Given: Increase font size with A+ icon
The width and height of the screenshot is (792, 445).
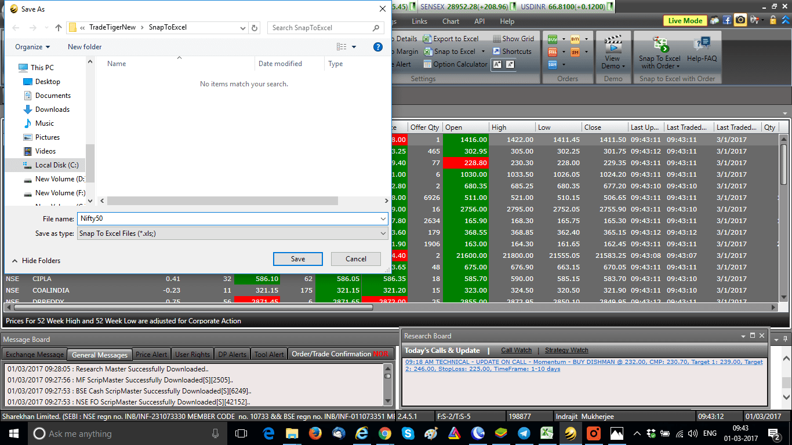Looking at the screenshot, I should pyautogui.click(x=497, y=64).
